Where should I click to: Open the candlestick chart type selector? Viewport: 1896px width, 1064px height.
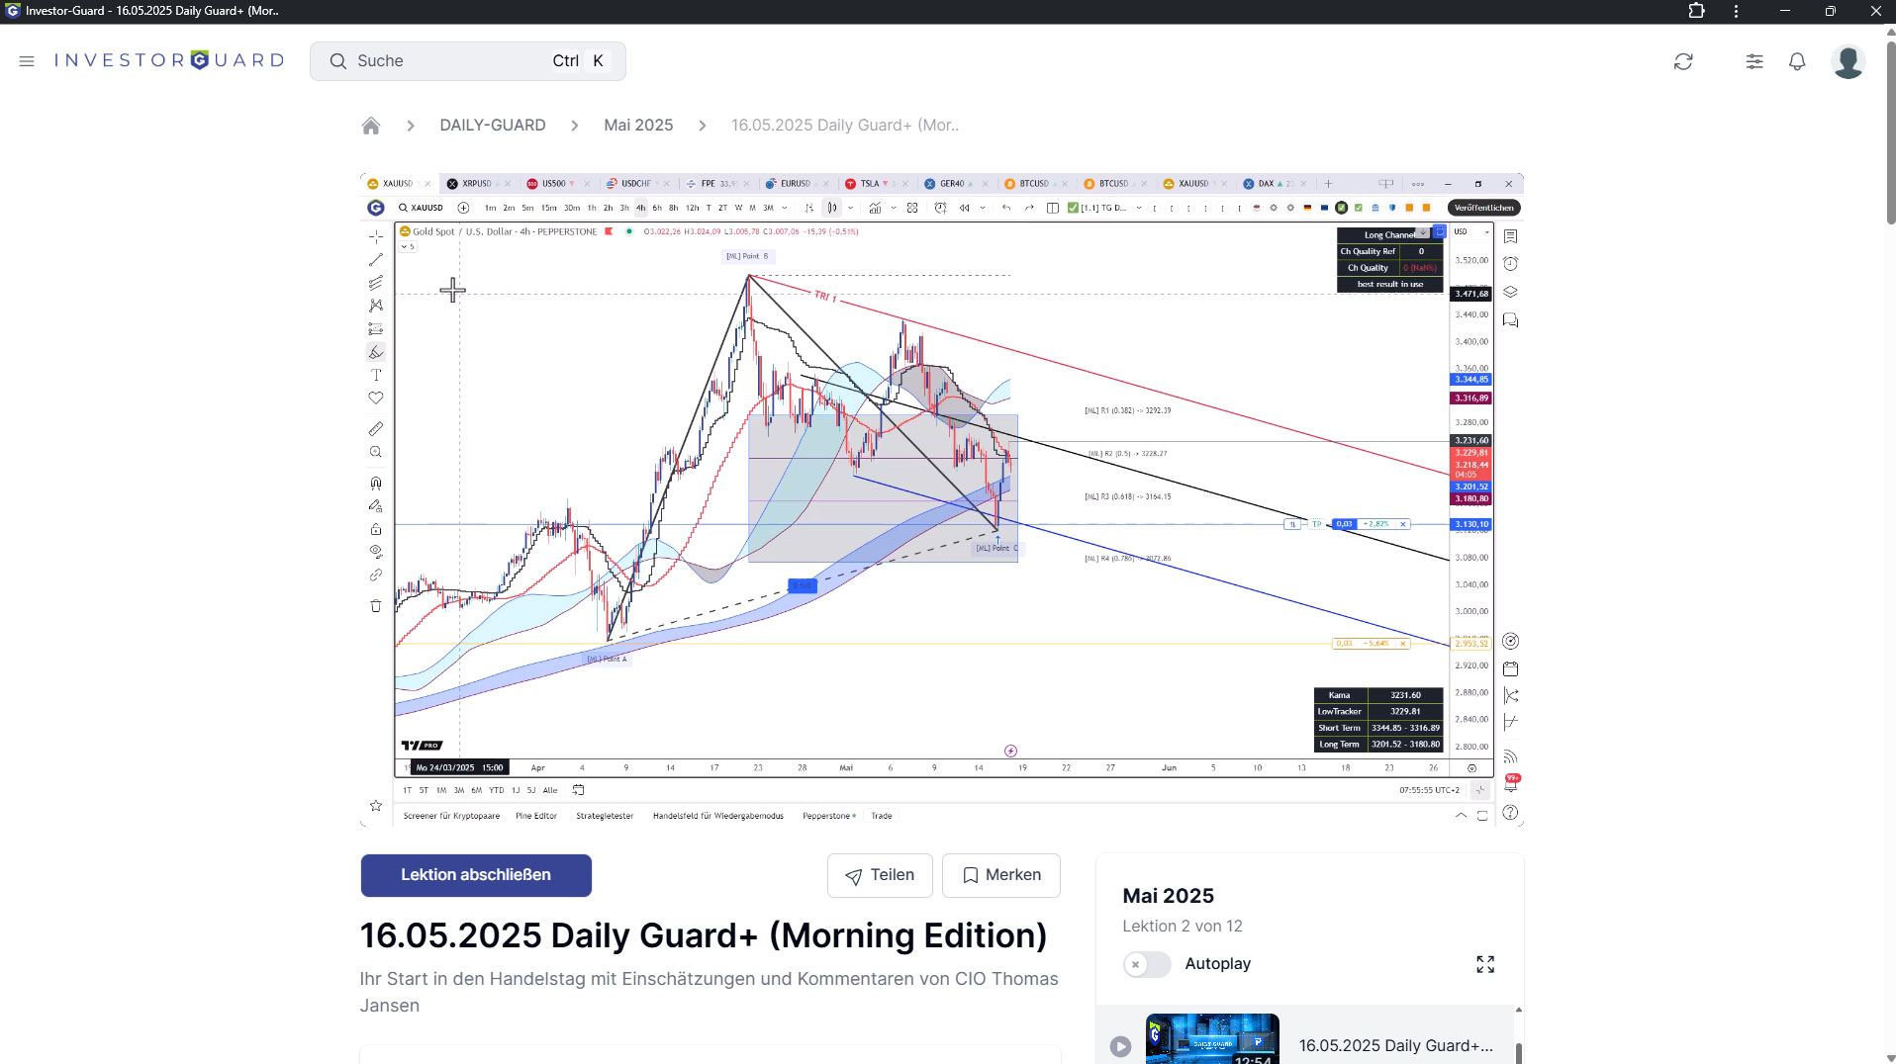pyautogui.click(x=832, y=208)
